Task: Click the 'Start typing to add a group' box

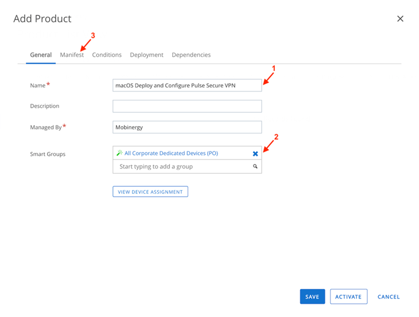Action: click(x=181, y=167)
